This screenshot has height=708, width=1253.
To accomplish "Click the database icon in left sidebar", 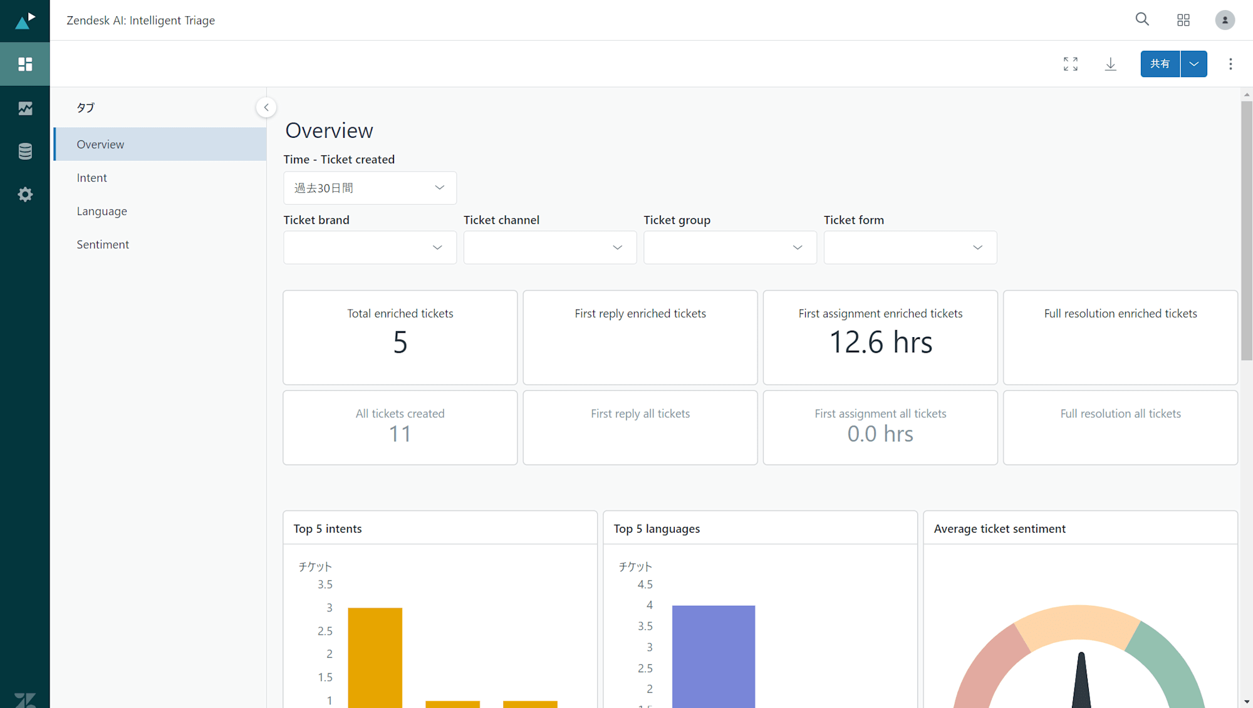I will coord(25,150).
